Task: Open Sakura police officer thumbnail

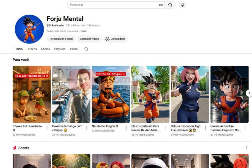Action: pos(190,94)
